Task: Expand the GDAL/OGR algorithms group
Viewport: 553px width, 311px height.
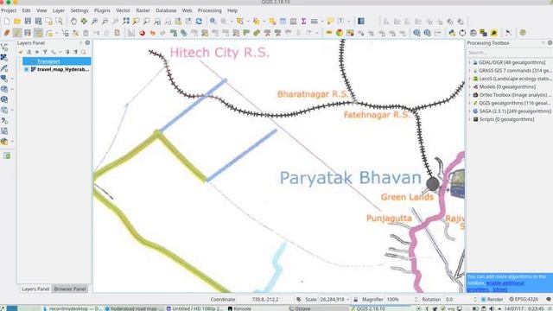Action: click(469, 62)
